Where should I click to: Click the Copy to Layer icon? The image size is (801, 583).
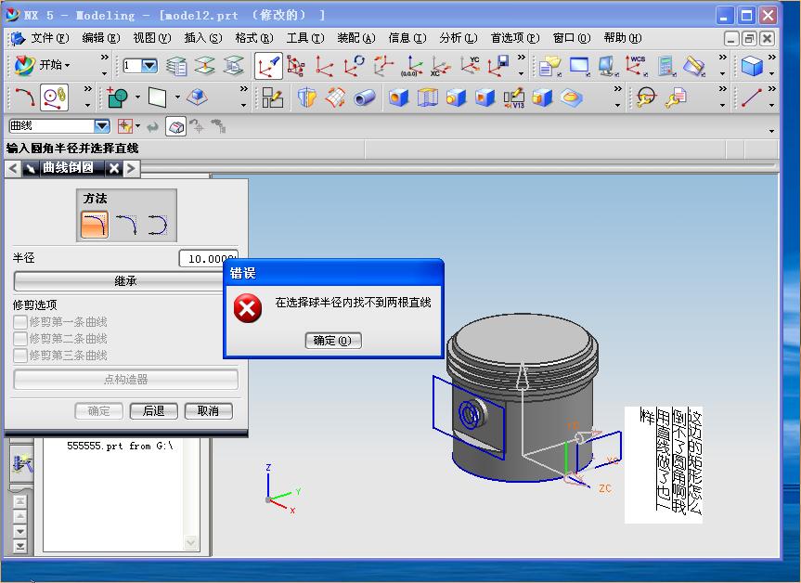click(x=234, y=66)
